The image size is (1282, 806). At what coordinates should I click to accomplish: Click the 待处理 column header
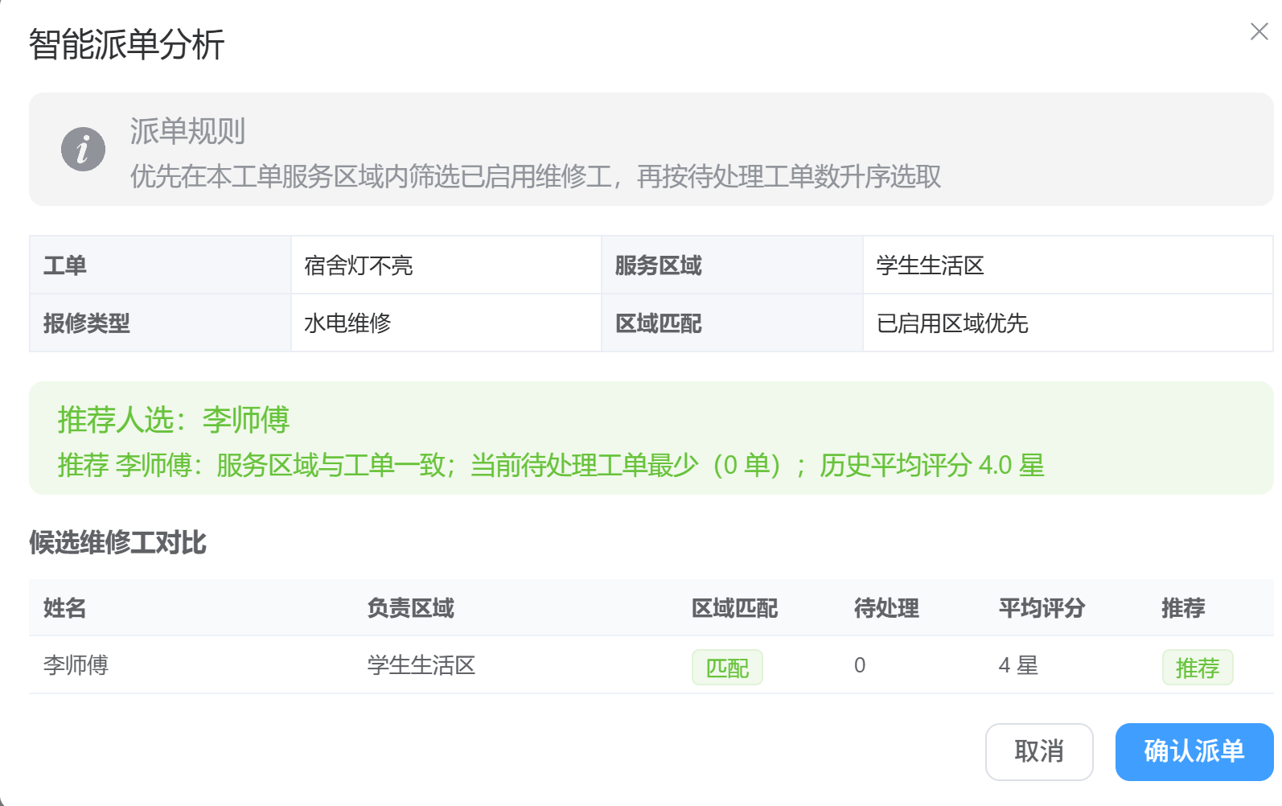pyautogui.click(x=886, y=608)
